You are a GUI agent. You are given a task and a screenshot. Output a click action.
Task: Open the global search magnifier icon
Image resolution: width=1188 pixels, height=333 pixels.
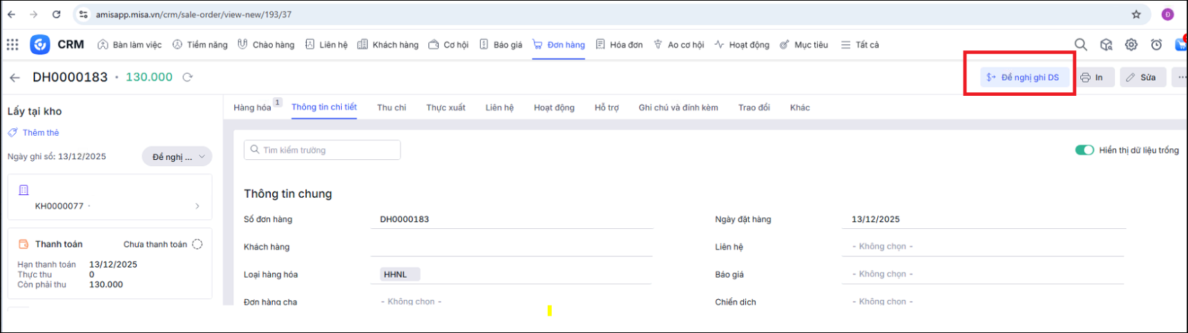tap(1081, 45)
